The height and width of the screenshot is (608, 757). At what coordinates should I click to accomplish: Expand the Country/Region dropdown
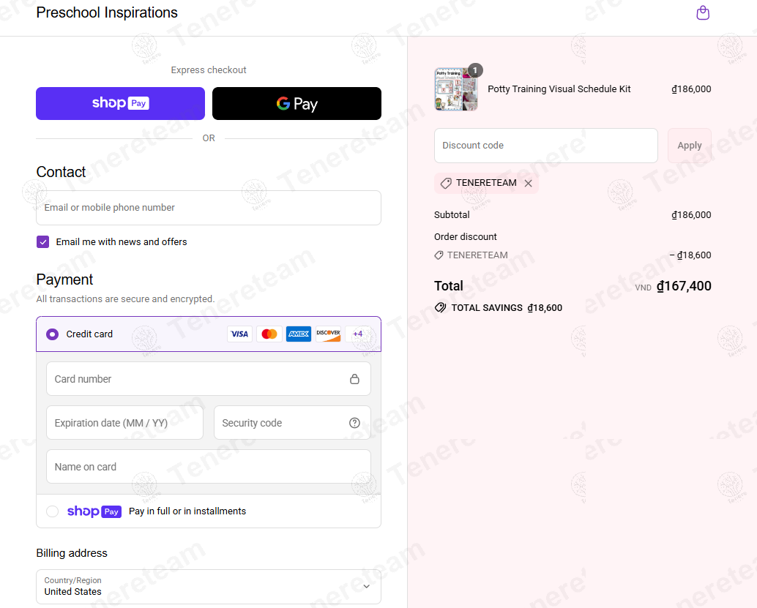click(209, 586)
